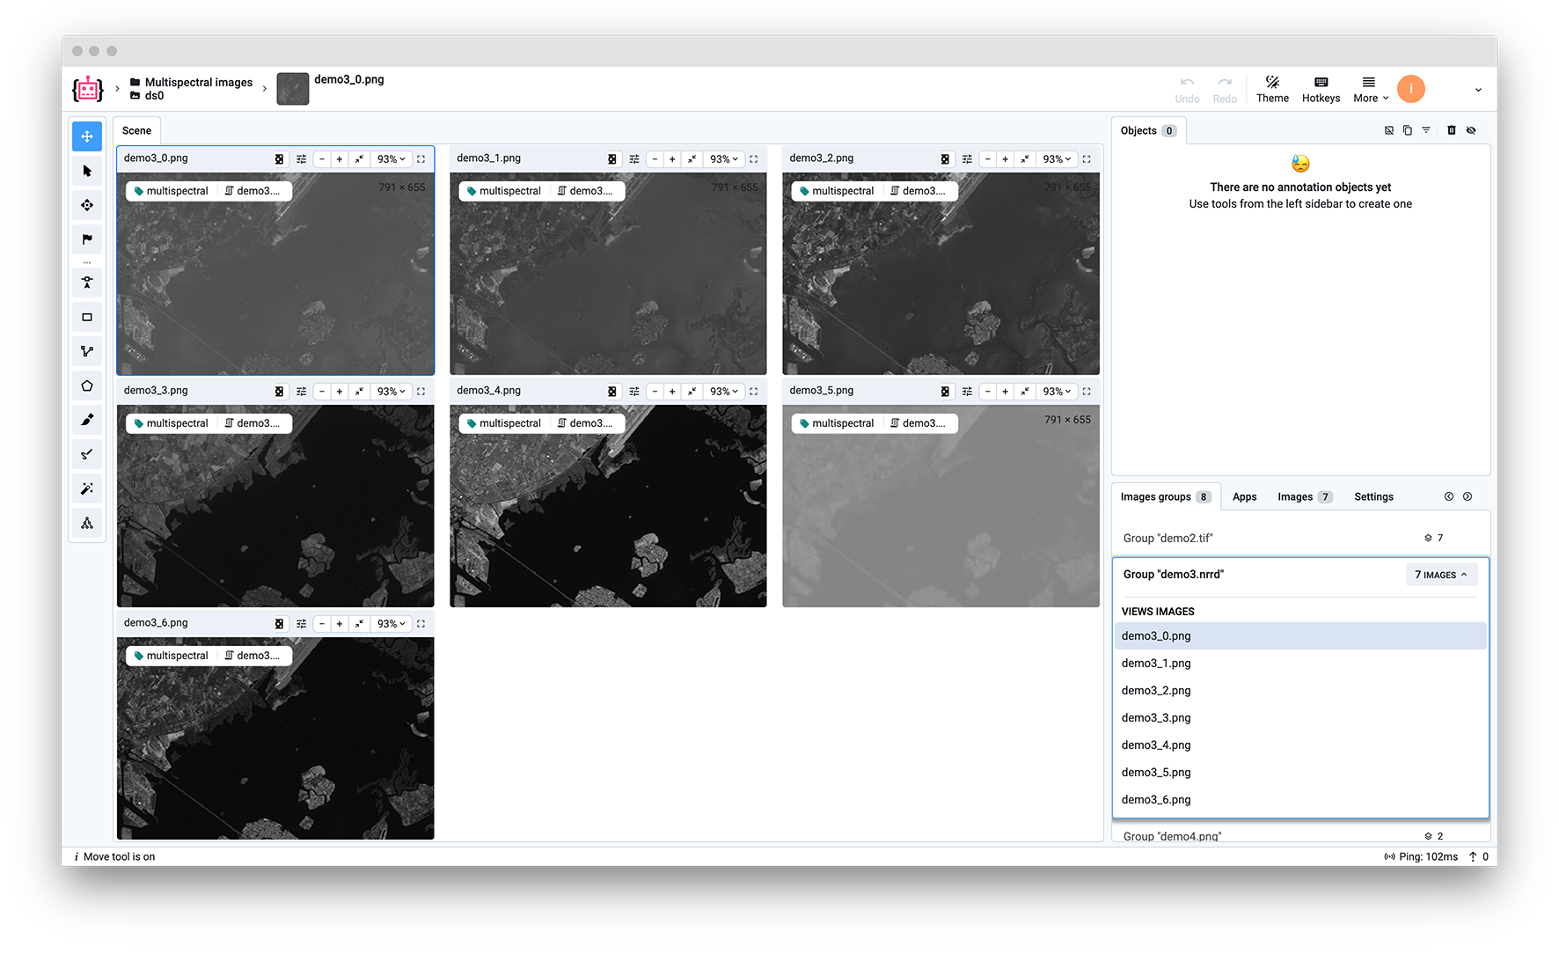Toggle the Theme light/dark switch
Screen dimensions: 1559x954
(1272, 89)
